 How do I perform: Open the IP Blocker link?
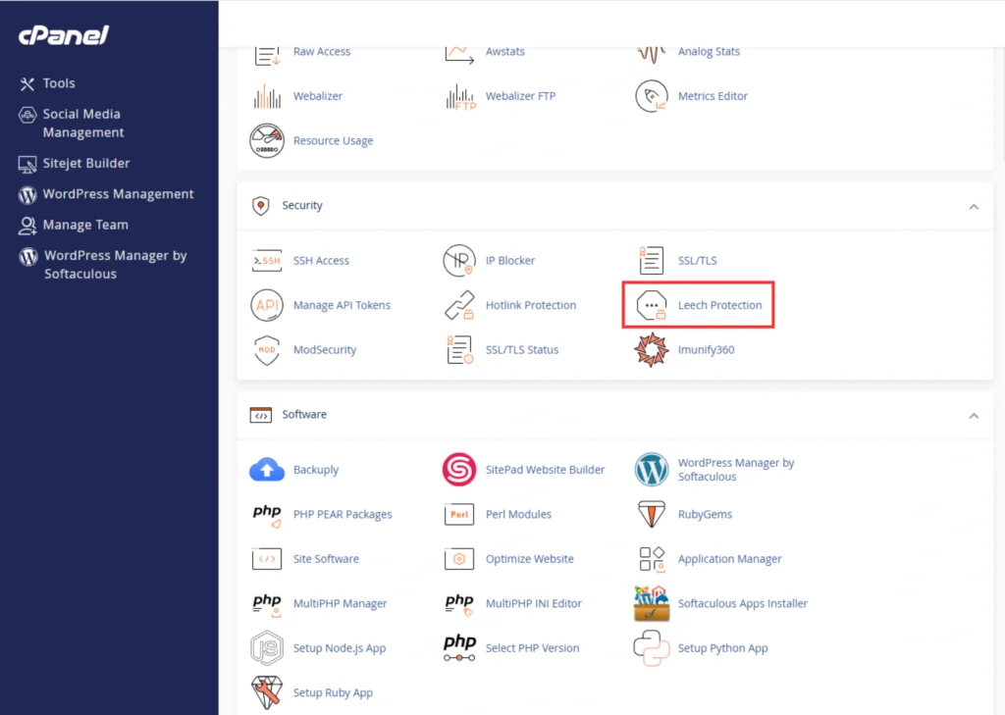tap(510, 261)
